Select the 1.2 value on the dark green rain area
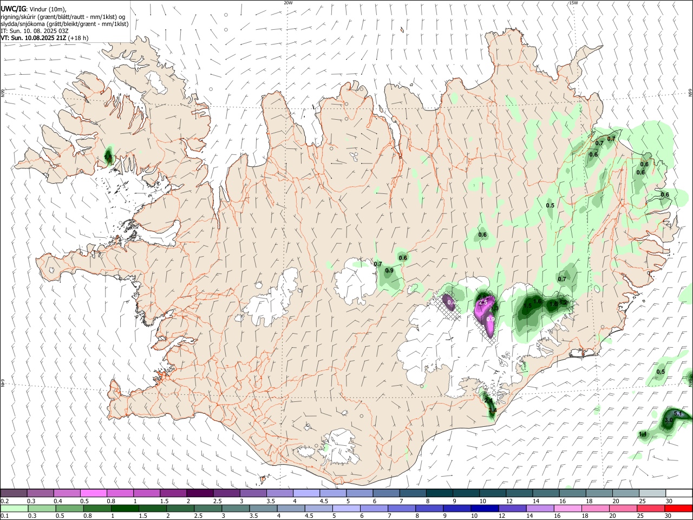693x520 pixels. coord(563,302)
